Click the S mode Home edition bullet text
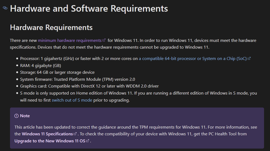 point(138,97)
